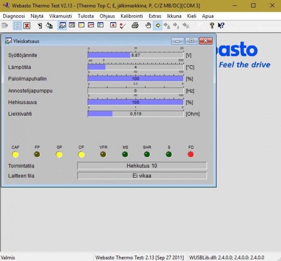281x261 pixels.
Task: Click the yellow right arrow toolbar icon
Action: (x=158, y=26)
